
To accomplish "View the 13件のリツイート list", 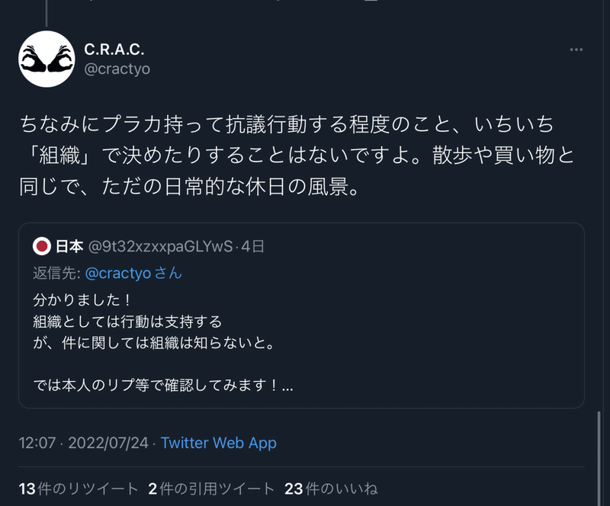I will [79, 489].
